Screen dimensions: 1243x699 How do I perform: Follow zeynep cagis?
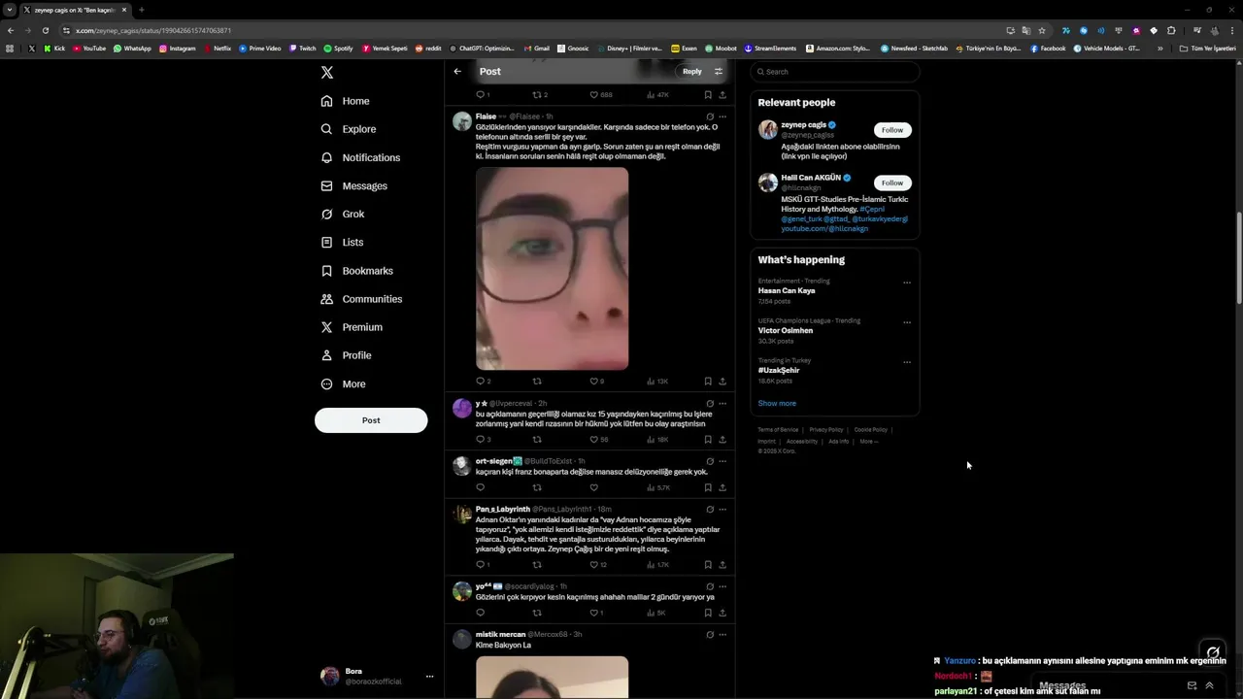tap(892, 129)
